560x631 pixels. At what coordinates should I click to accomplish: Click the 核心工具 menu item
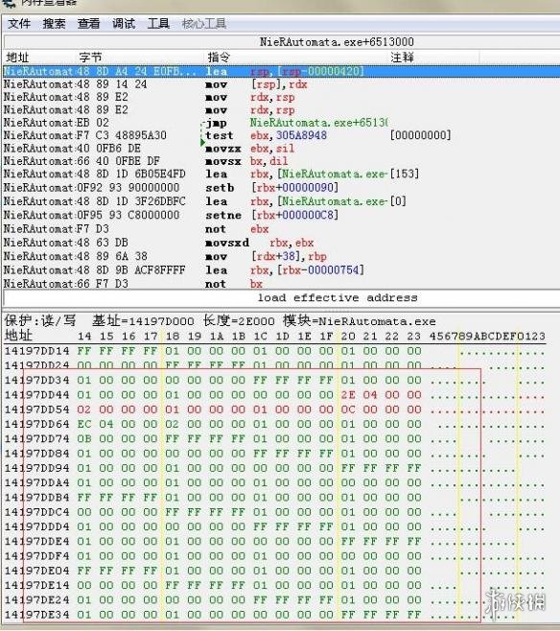203,24
